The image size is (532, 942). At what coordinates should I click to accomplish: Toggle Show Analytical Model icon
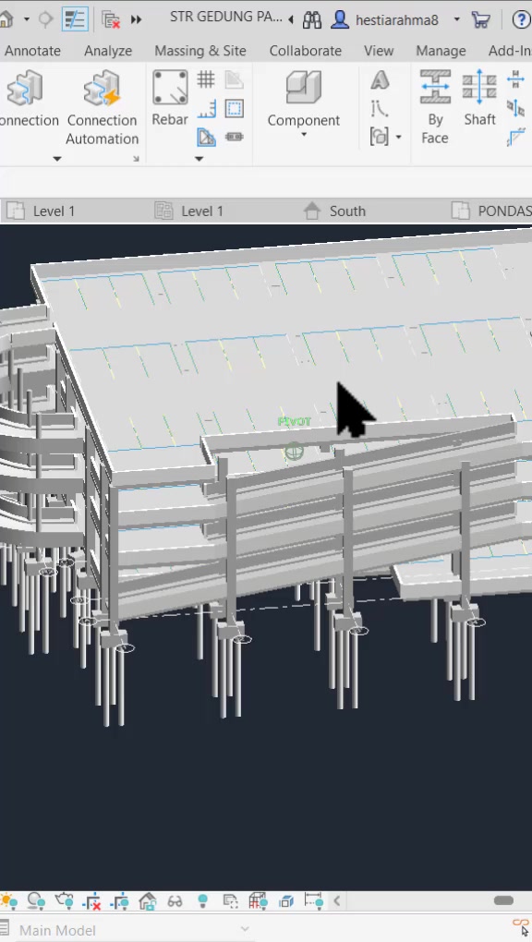[258, 901]
